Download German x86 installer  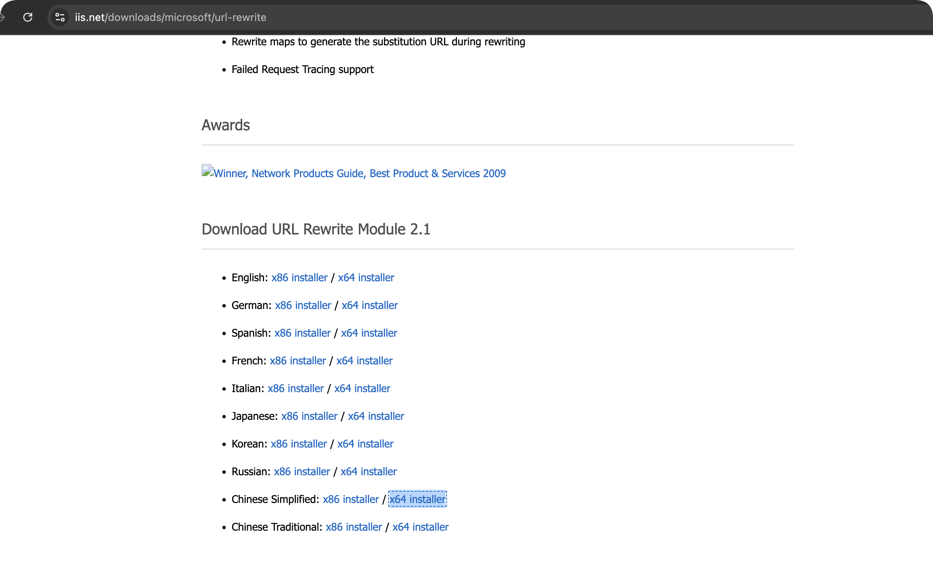[x=303, y=305]
